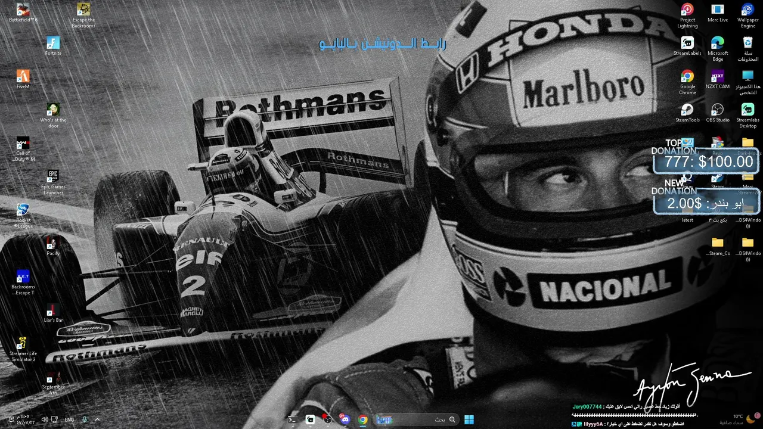The width and height of the screenshot is (763, 429).
Task: Open the Battlefield 6 desktop shortcut
Action: click(x=23, y=13)
